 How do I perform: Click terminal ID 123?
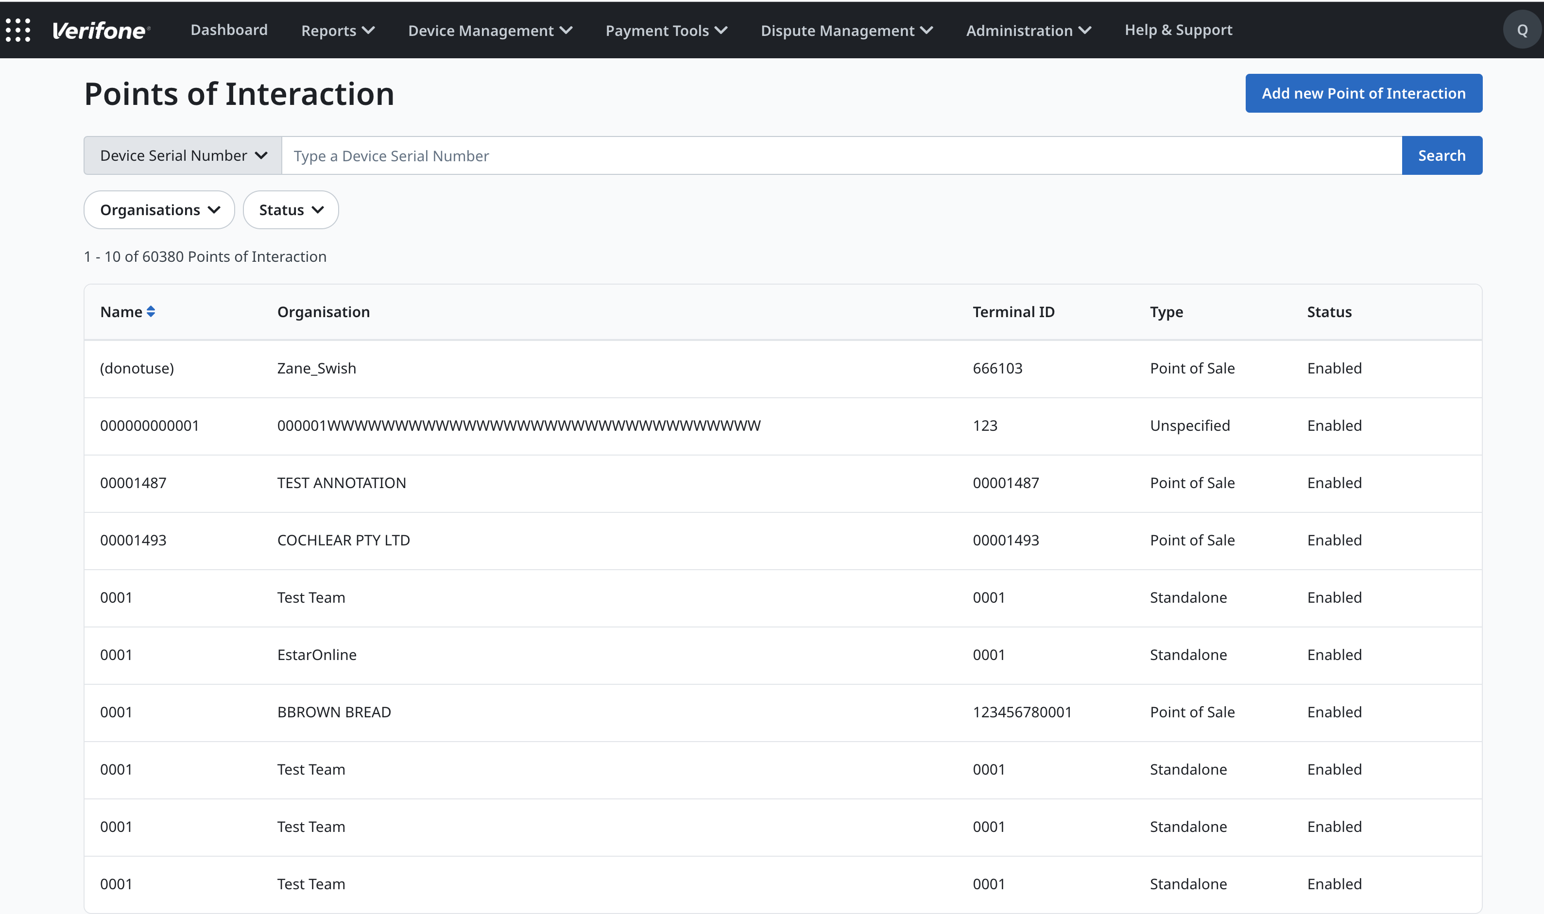click(x=985, y=425)
